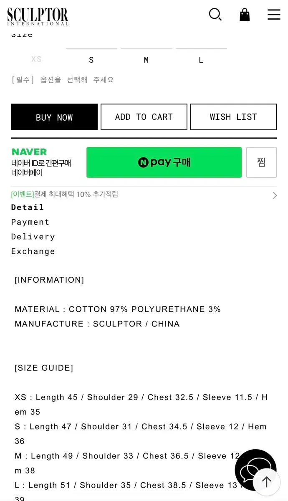Click the Sculptor International logo
The image size is (288, 501).
(x=38, y=16)
